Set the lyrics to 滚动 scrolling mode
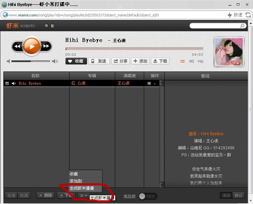Screen dimensions: 253x204 (226, 195)
